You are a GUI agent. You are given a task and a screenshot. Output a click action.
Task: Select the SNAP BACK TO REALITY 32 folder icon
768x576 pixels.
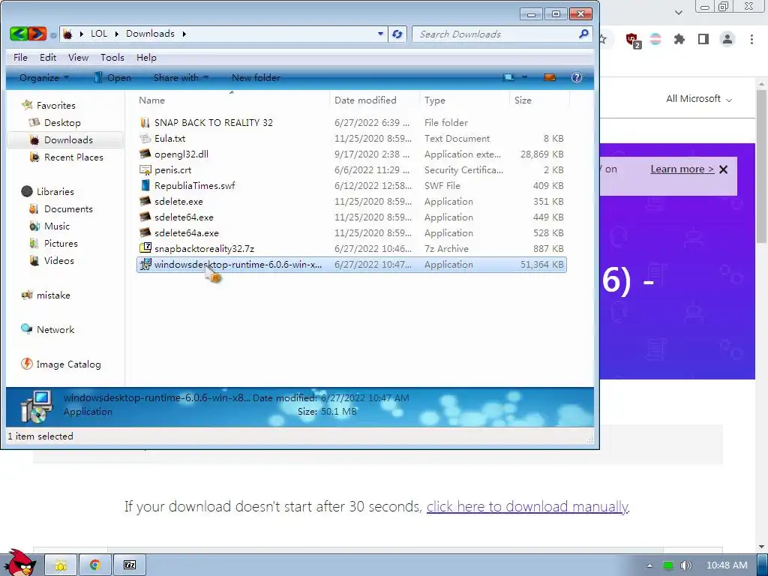pyautogui.click(x=145, y=122)
